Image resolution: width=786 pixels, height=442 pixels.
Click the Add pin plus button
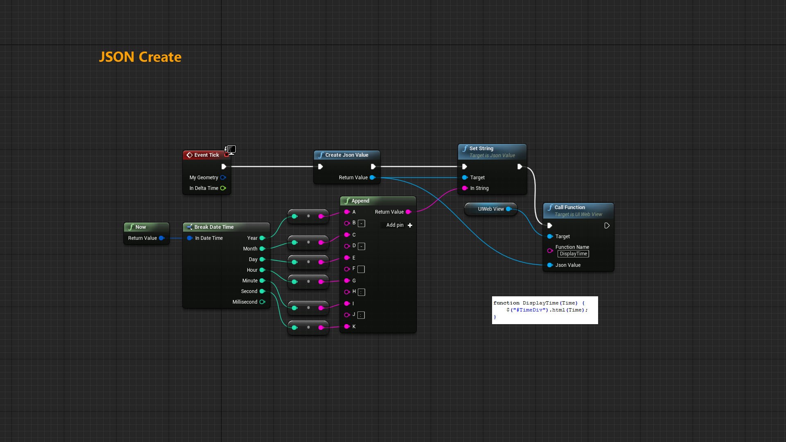click(x=410, y=226)
